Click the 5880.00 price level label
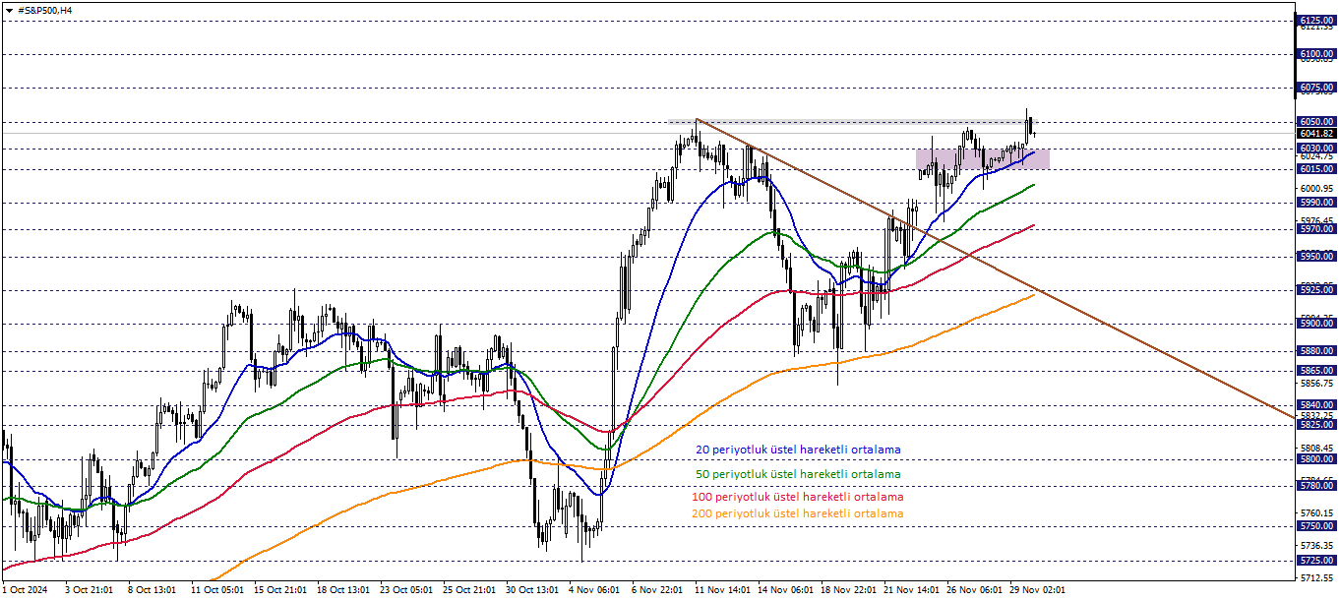This screenshot has width=1340, height=601. click(x=1315, y=351)
